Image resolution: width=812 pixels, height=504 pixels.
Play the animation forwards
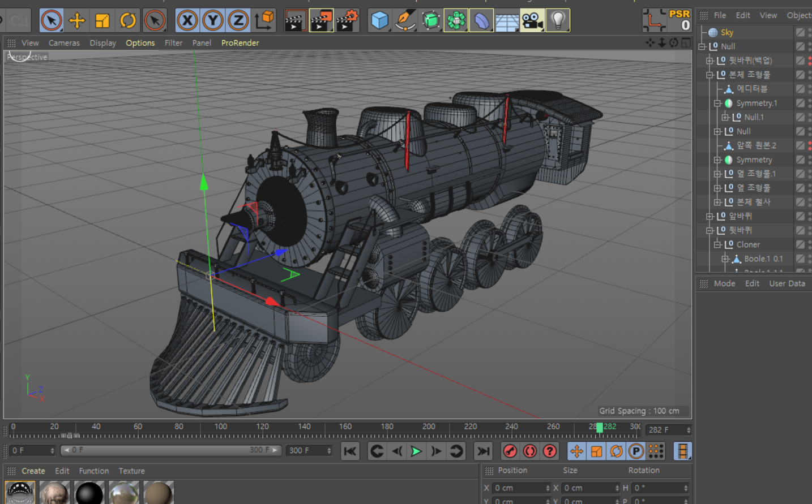pyautogui.click(x=416, y=451)
